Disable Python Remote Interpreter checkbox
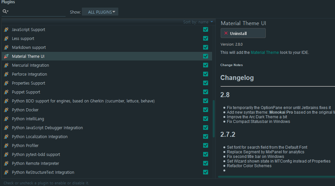Viewport: 335px width, 186px height. pos(205,164)
